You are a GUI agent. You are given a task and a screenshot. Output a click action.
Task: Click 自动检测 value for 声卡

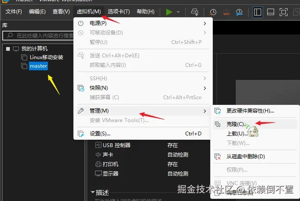[x=178, y=154]
